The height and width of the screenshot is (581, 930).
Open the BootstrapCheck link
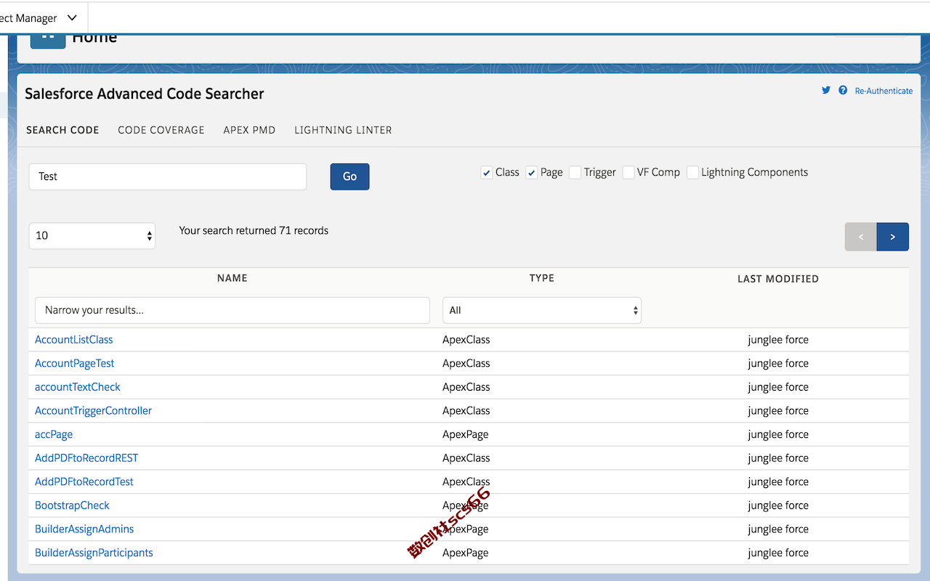click(x=73, y=505)
